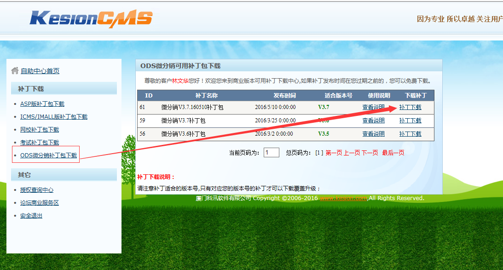Screen dimensions: 503x270
Task: Click 安全退出 to log out
Action: click(30, 214)
